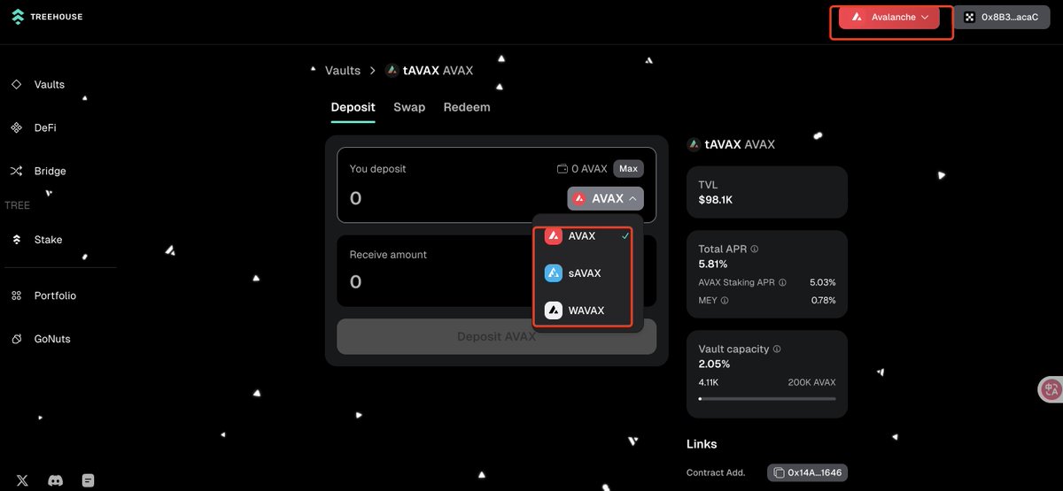Open the Portfolio sidebar item
1063x491 pixels.
(x=55, y=296)
